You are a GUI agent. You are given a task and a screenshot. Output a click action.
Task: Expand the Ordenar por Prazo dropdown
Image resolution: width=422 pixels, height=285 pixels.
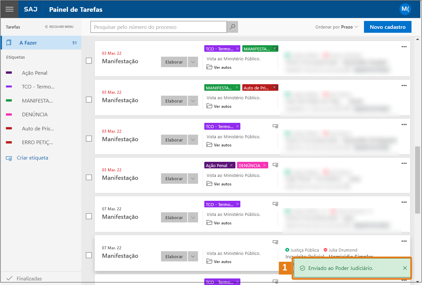337,27
